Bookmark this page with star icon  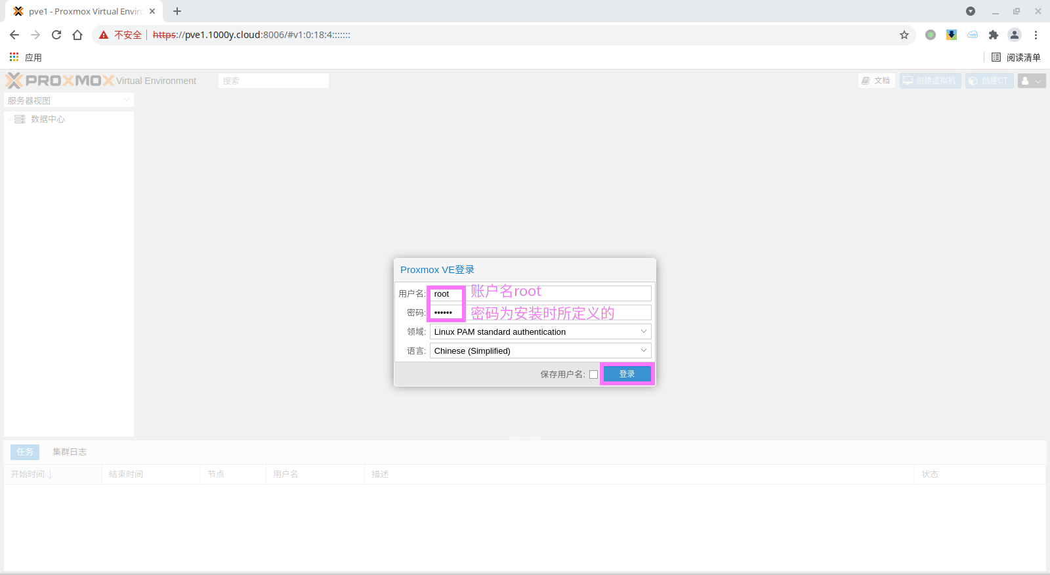point(904,35)
